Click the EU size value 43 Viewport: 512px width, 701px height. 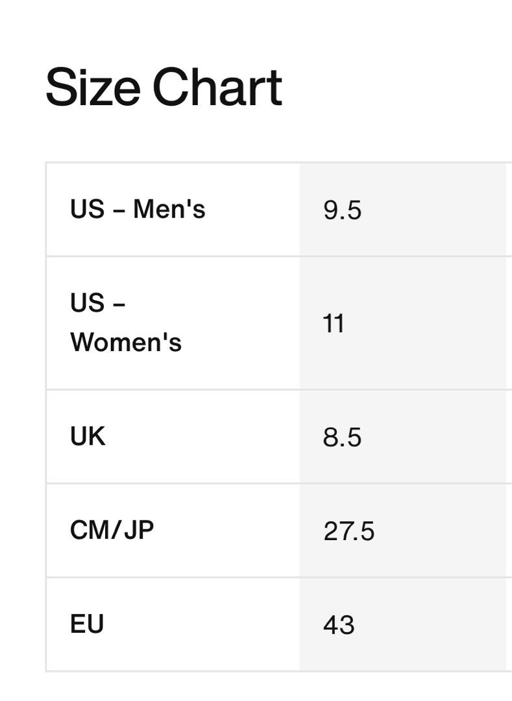pos(339,625)
